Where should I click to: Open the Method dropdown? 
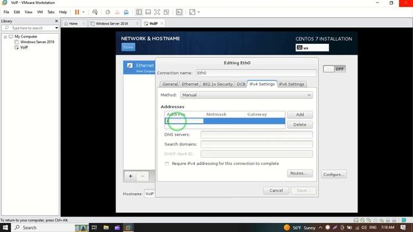[247, 95]
